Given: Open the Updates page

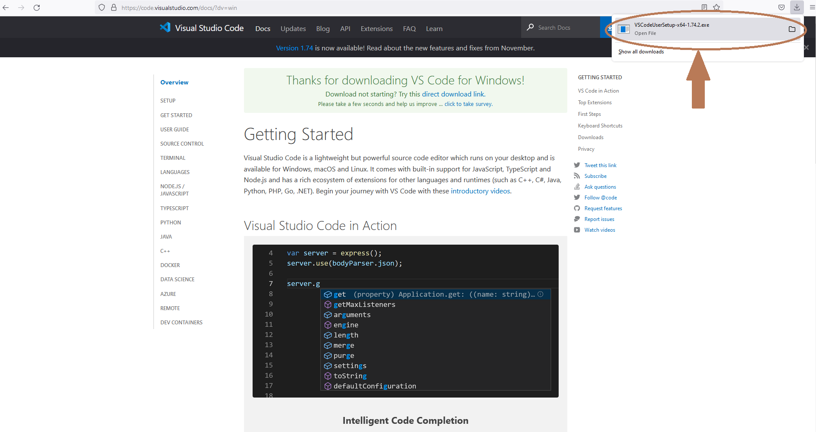Looking at the screenshot, I should pos(293,28).
